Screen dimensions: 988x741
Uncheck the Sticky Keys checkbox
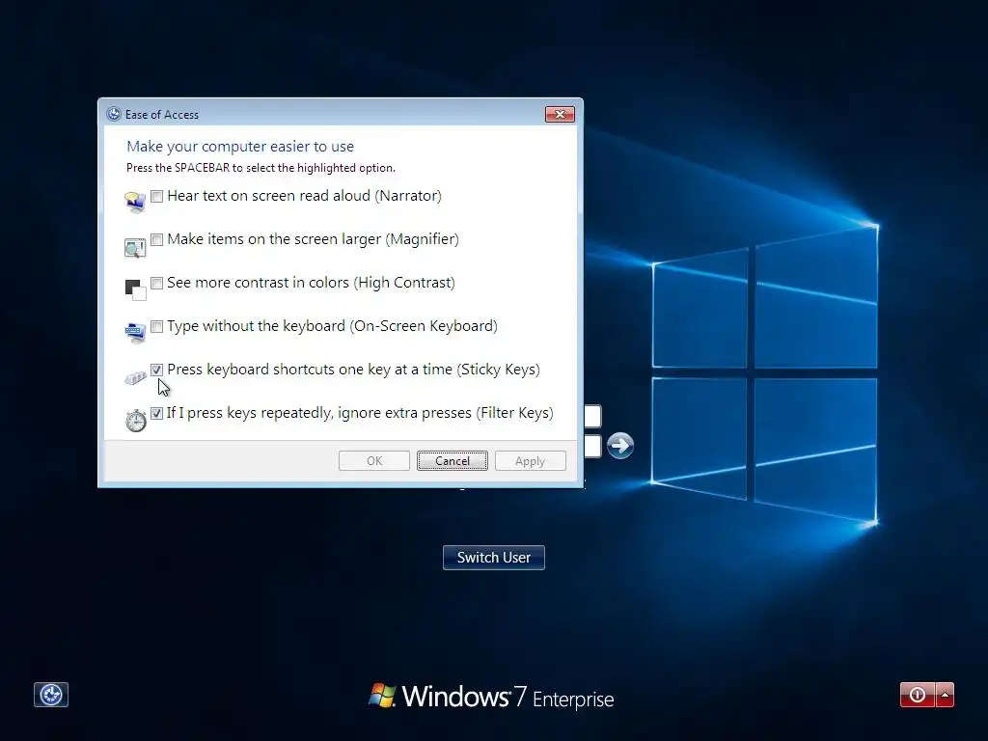coord(157,370)
